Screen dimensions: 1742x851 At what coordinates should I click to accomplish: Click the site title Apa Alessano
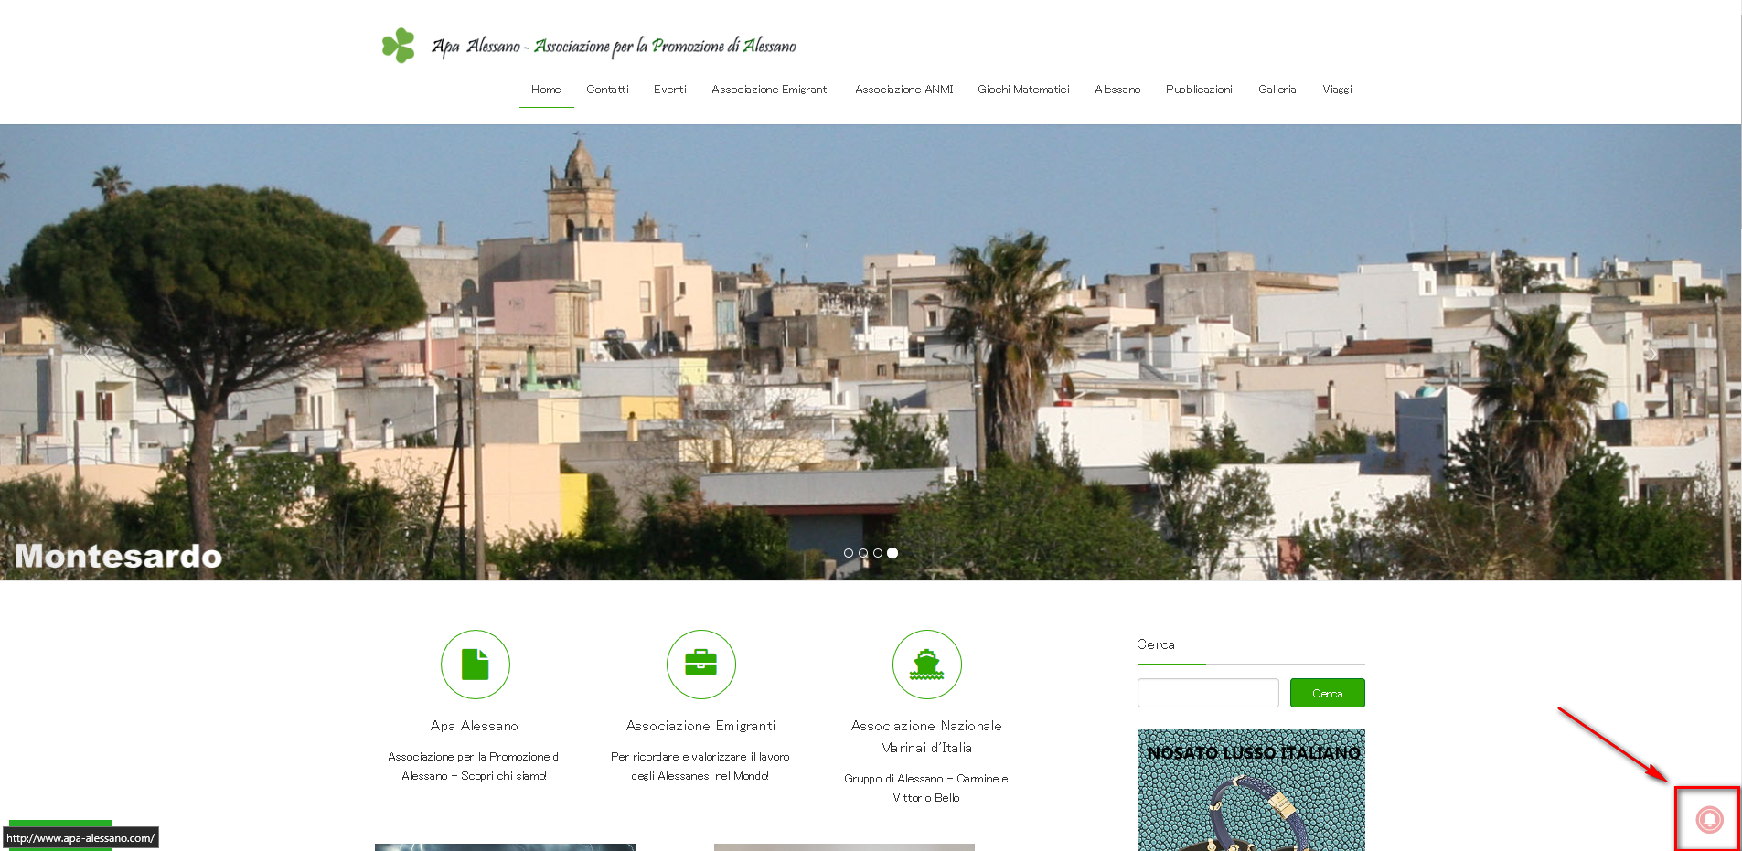[614, 46]
